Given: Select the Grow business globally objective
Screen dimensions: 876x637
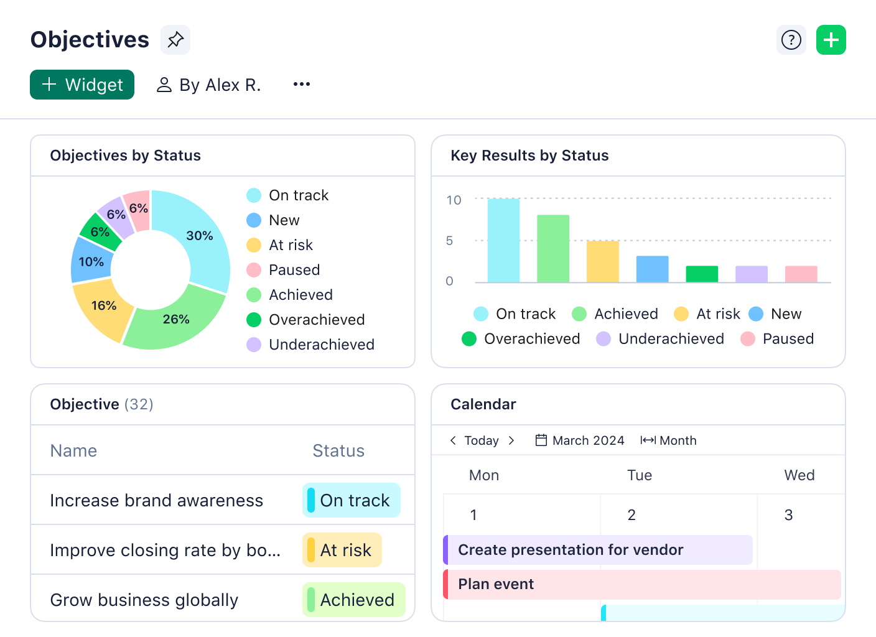Looking at the screenshot, I should tap(144, 599).
